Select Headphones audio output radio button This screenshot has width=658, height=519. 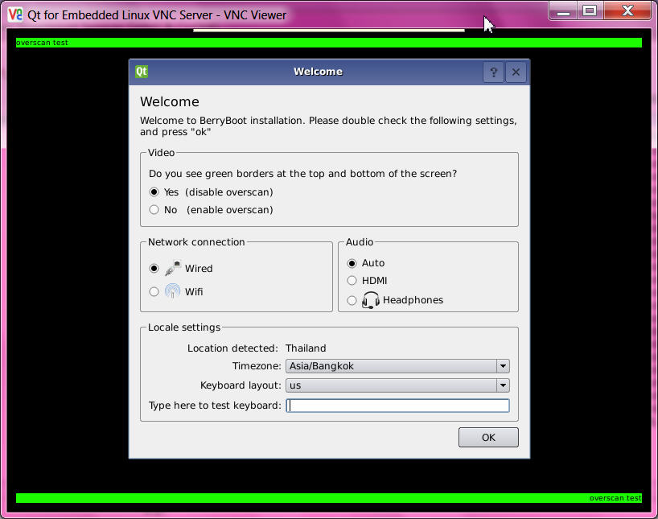[352, 300]
